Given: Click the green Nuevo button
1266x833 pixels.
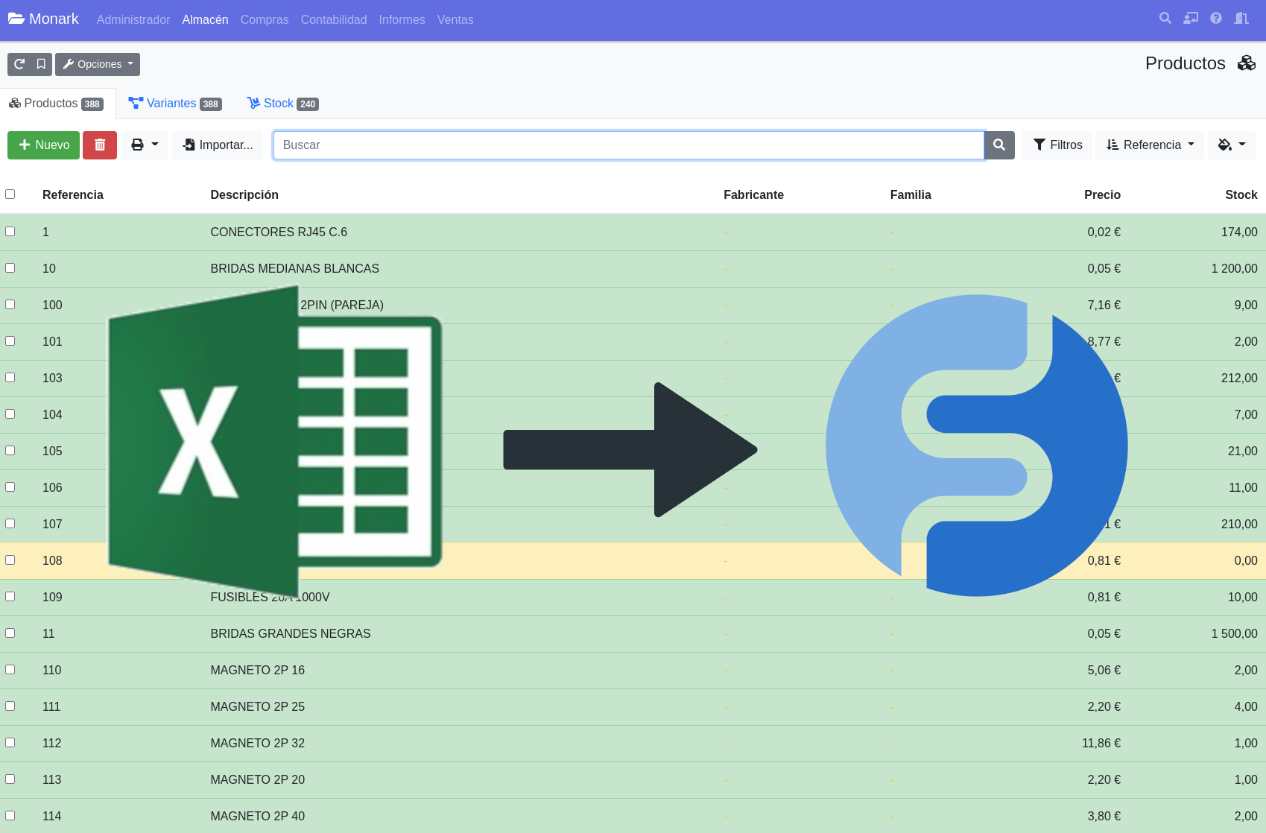Looking at the screenshot, I should point(44,145).
